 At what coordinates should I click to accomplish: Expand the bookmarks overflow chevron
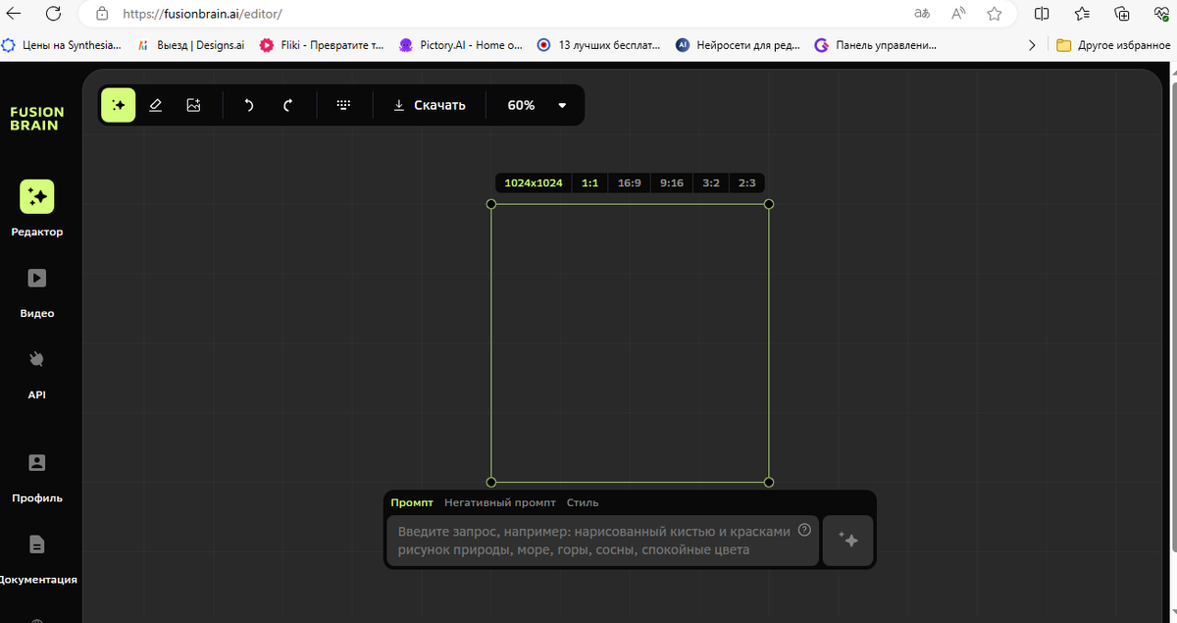coord(1031,45)
